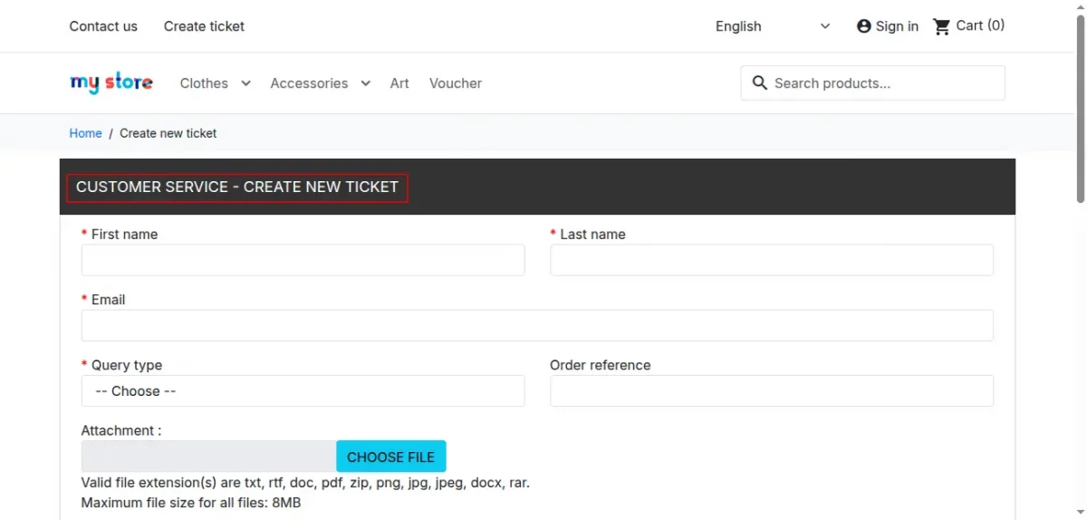This screenshot has height=520, width=1087.
Task: Click the user account icon beside Sign in
Action: (864, 26)
